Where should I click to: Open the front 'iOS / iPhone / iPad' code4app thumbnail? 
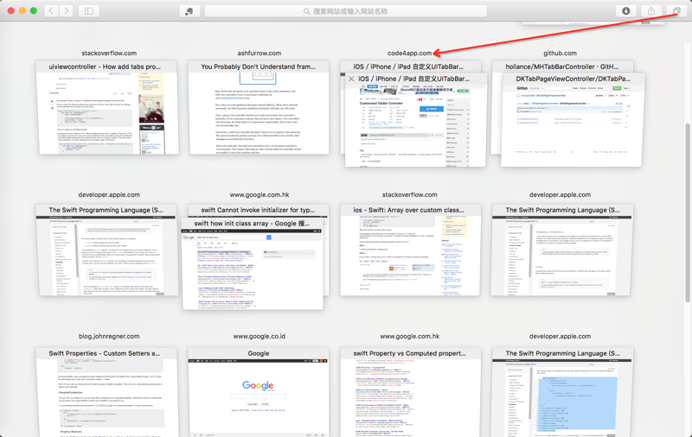coord(415,120)
